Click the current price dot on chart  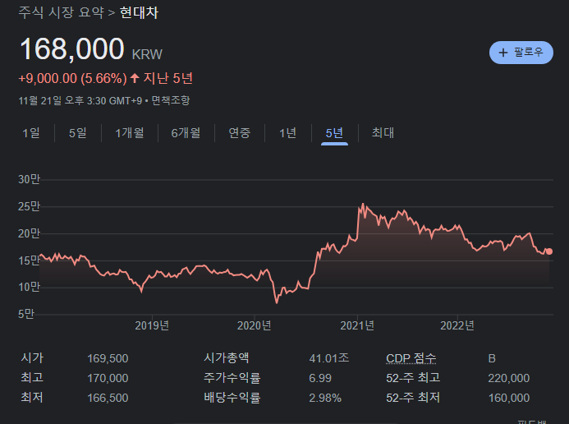click(549, 251)
